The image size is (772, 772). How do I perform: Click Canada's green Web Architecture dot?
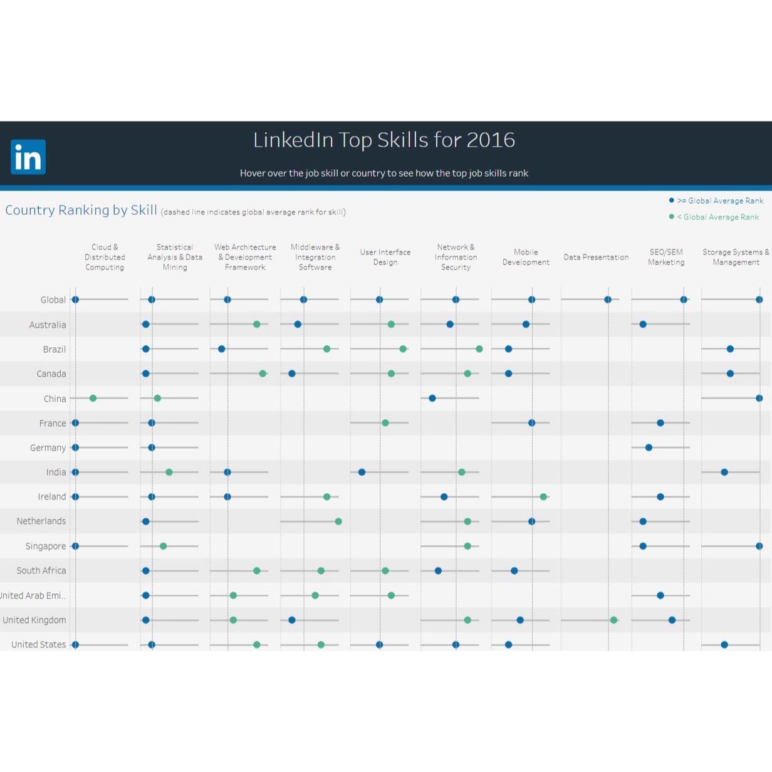click(x=263, y=373)
